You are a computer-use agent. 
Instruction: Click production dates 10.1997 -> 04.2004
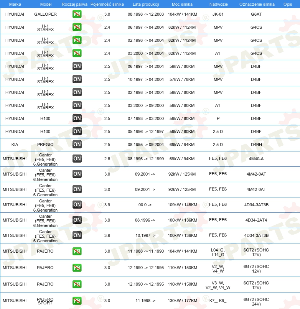pos(146,79)
